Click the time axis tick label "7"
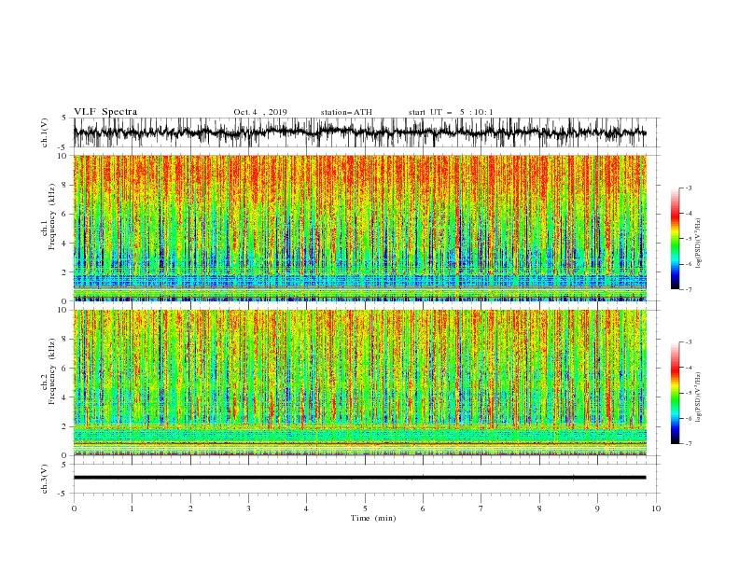Image resolution: width=739 pixels, height=571 pixels. pyautogui.click(x=481, y=508)
